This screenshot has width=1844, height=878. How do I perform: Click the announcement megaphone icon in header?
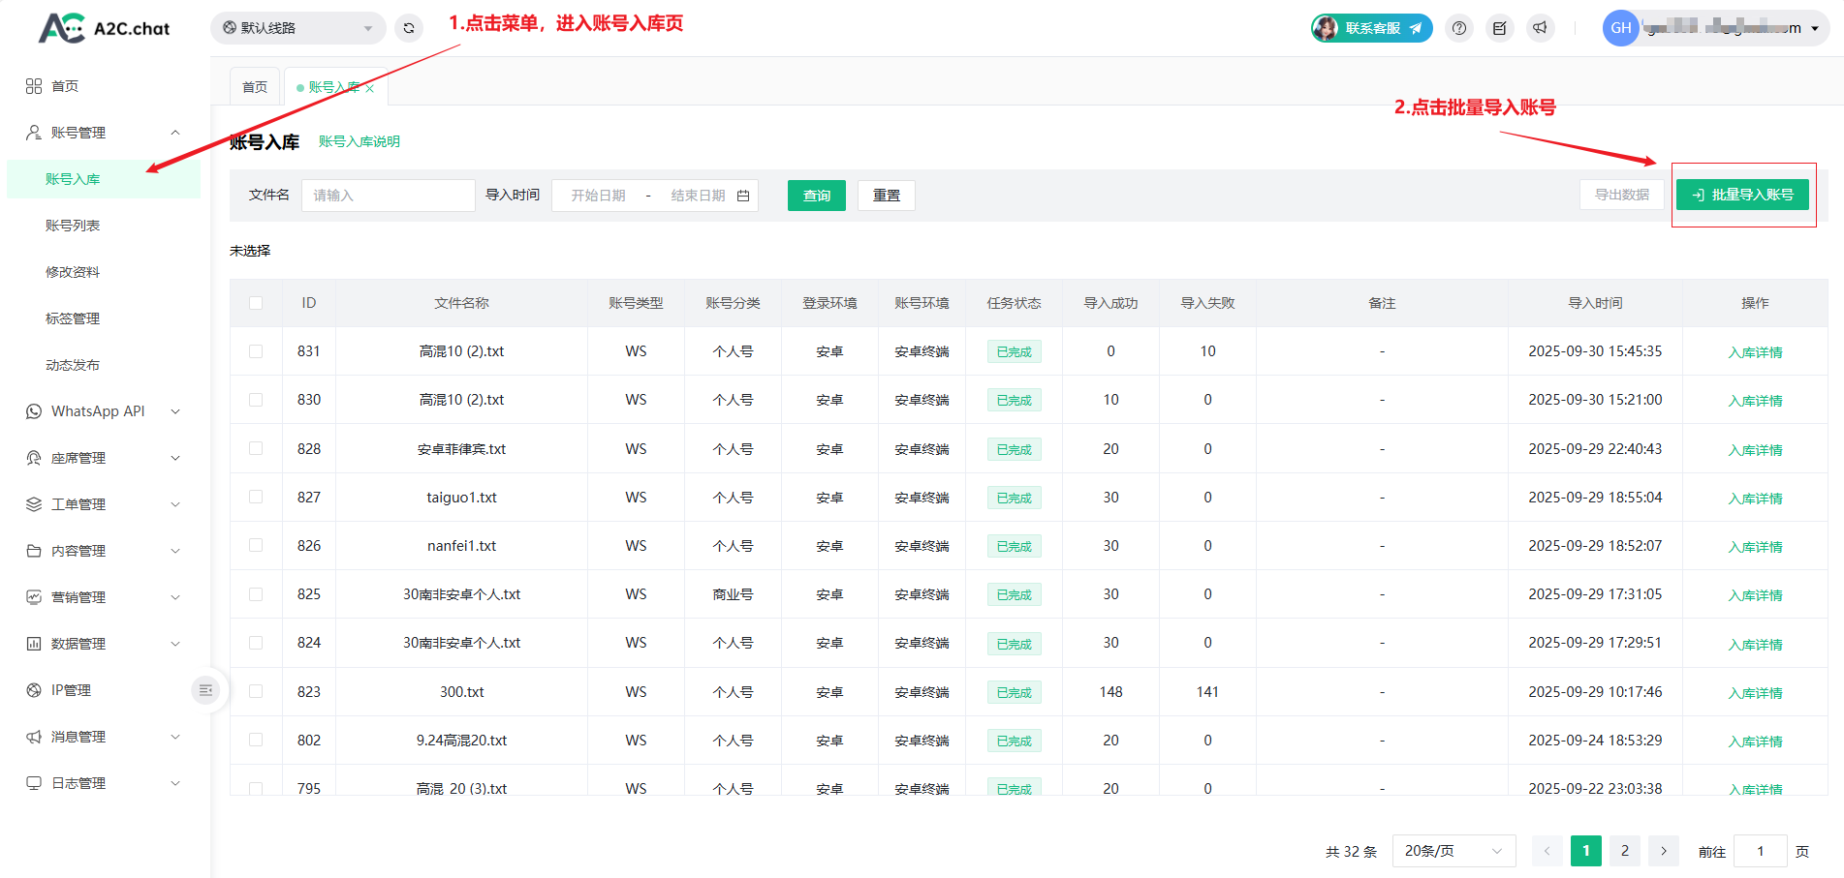tap(1541, 28)
